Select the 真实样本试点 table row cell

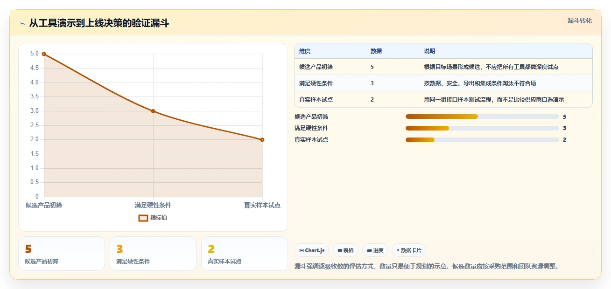coord(316,100)
